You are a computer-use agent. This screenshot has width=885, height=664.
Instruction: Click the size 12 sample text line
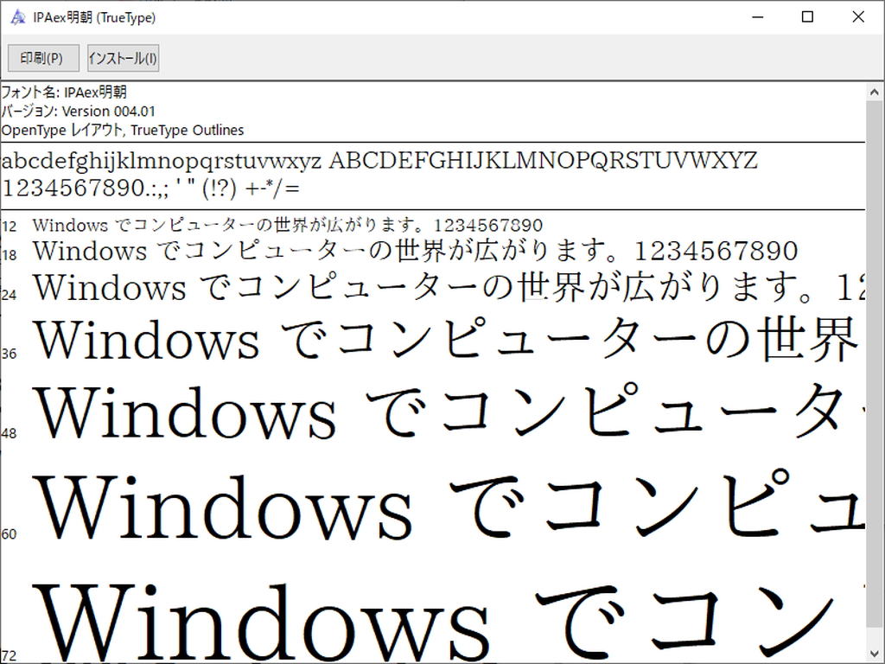pos(287,226)
